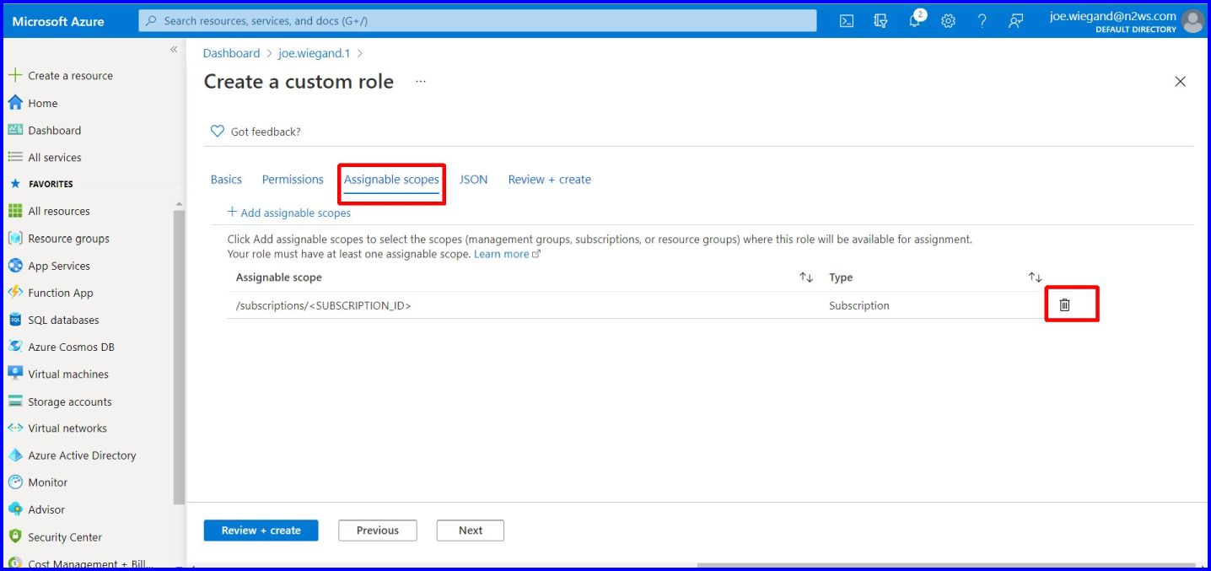Click the blue Review + create button
The height and width of the screenshot is (571, 1211).
261,531
